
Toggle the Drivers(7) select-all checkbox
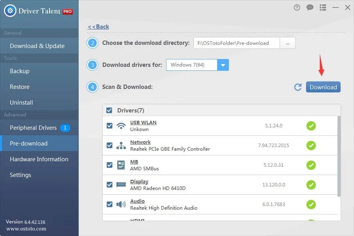(109, 111)
